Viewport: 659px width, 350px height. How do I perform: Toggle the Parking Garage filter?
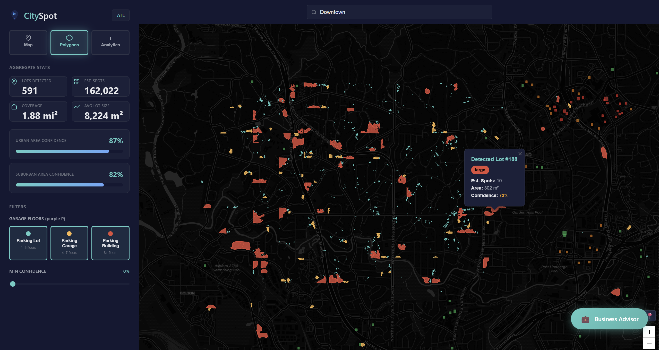point(69,243)
